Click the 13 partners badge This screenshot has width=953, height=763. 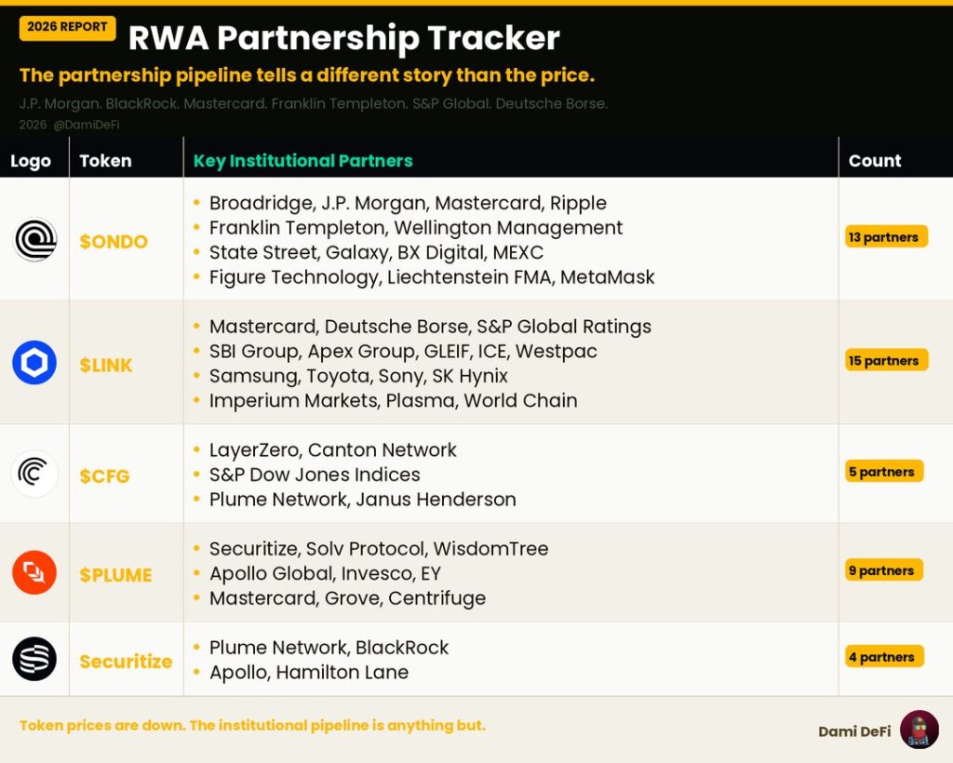[886, 237]
